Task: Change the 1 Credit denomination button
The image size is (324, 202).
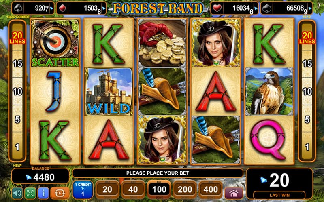Action: coord(83,189)
